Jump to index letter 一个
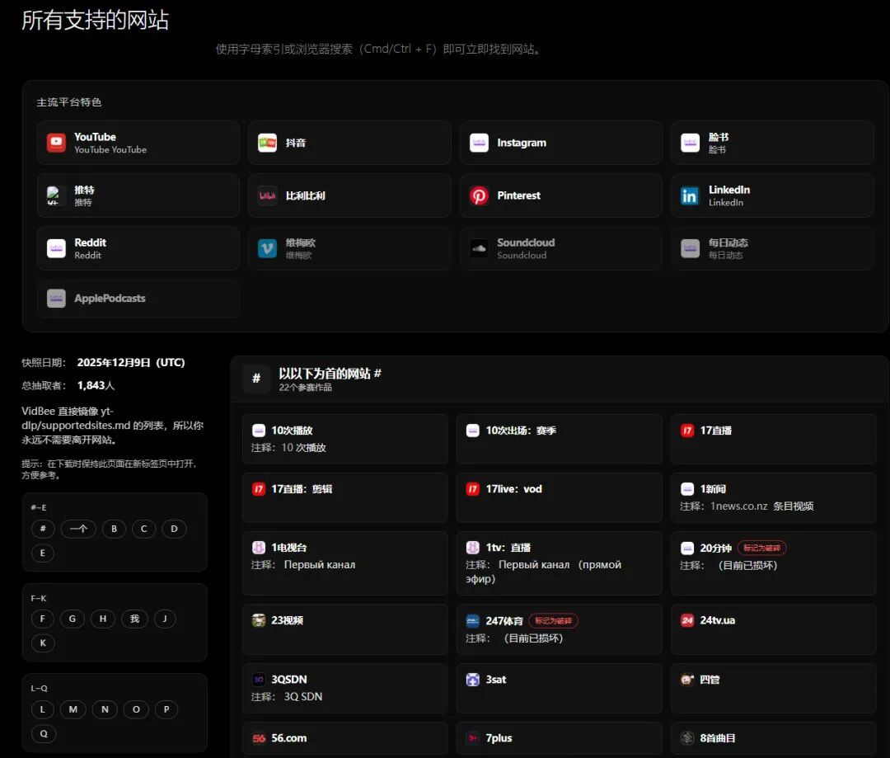890x758 pixels. tap(78, 529)
